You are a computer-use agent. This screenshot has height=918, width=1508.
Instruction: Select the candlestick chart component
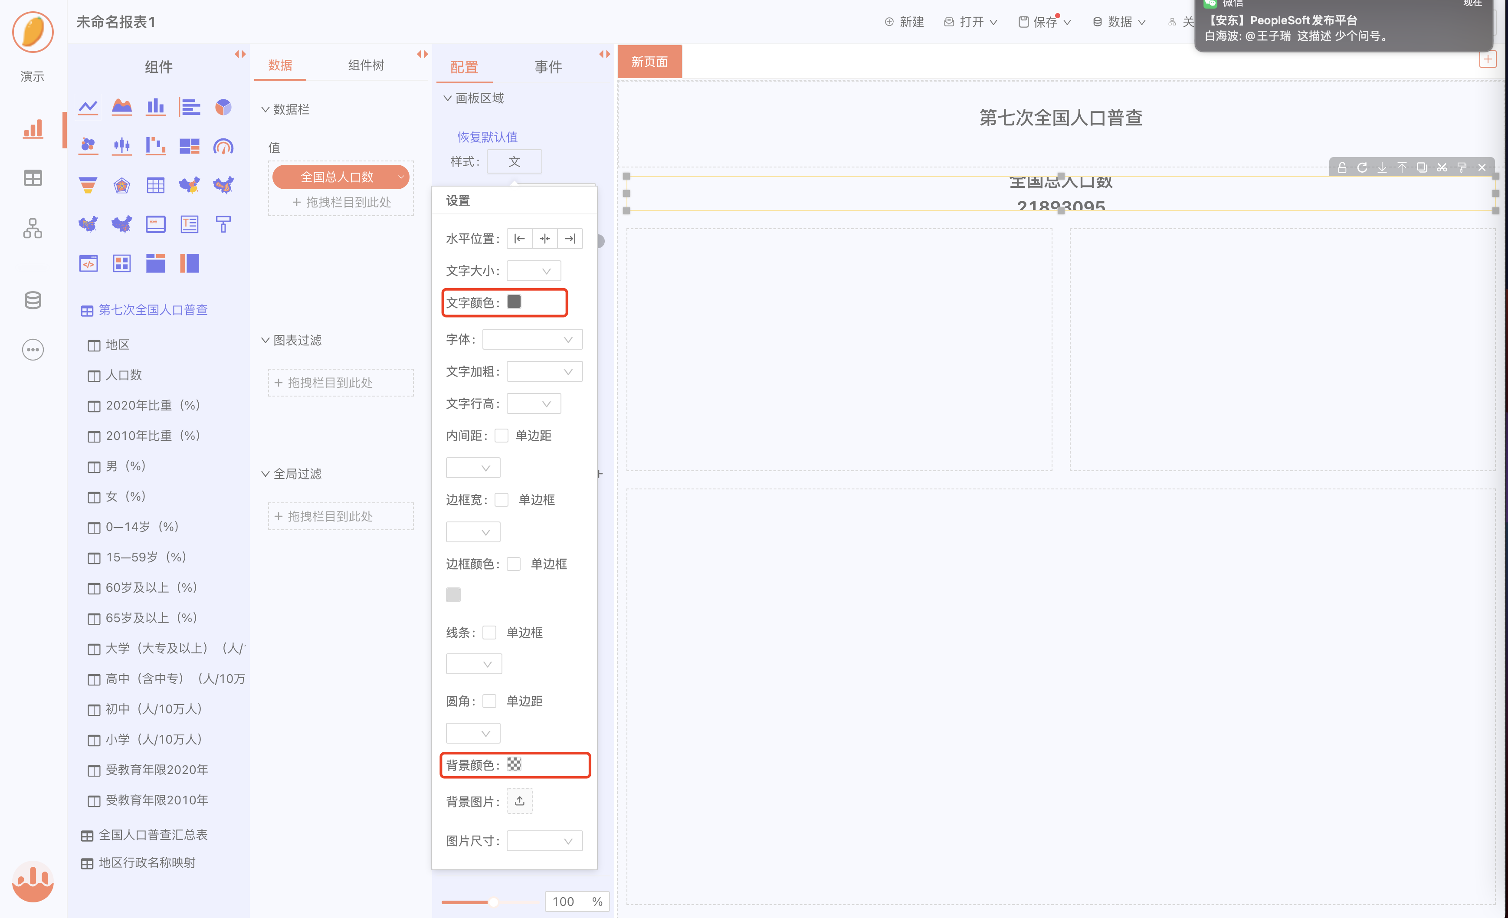point(122,146)
